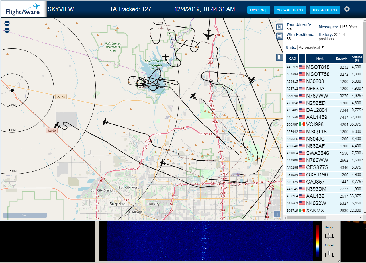Select the receiver site black dot
Screen dimensions: 366x263
(x=12, y=90)
